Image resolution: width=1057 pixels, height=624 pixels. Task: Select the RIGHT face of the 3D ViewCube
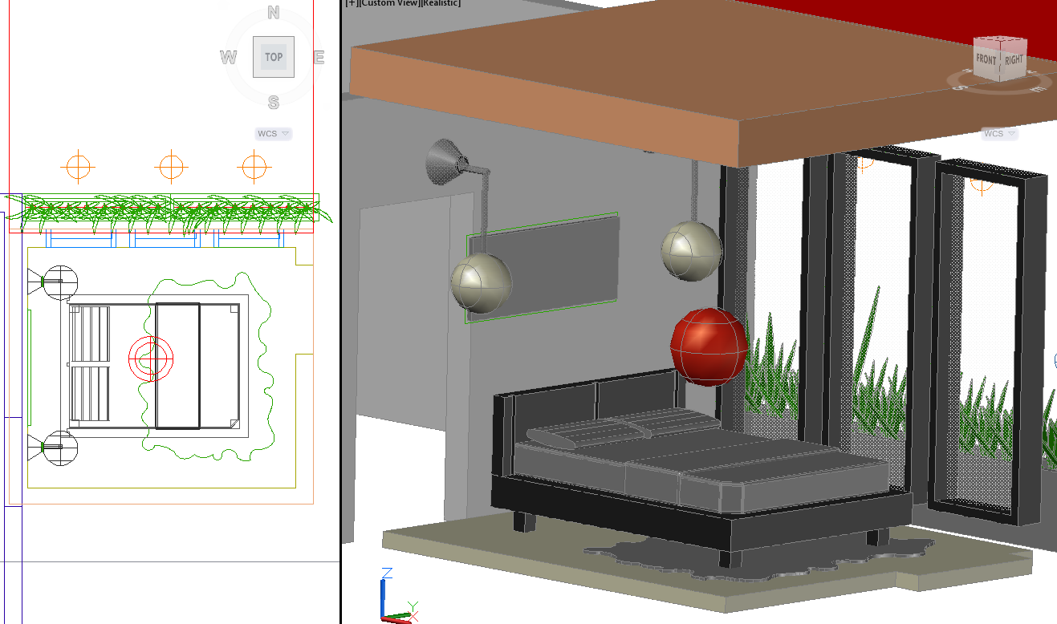1014,60
